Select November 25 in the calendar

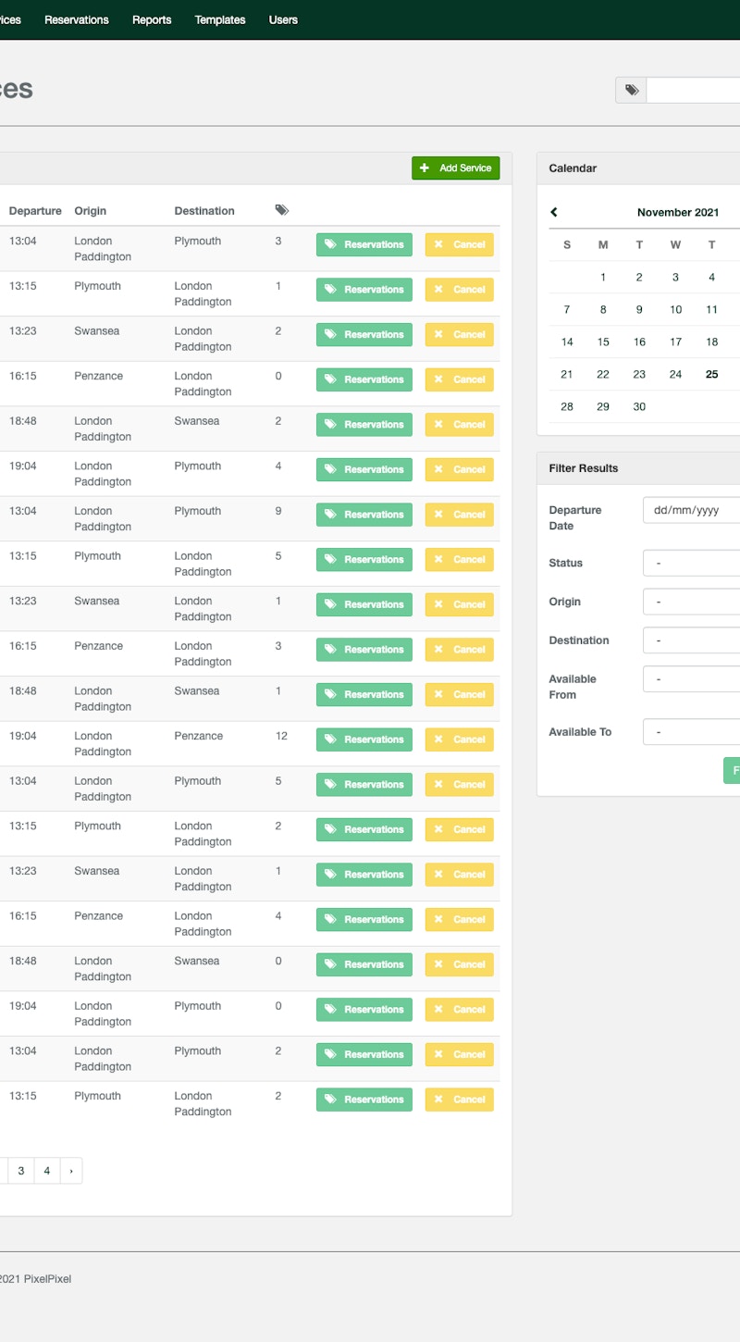pyautogui.click(x=711, y=374)
